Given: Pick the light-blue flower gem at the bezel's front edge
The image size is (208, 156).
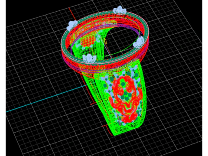Looking at the screenshot, I should point(89,58).
